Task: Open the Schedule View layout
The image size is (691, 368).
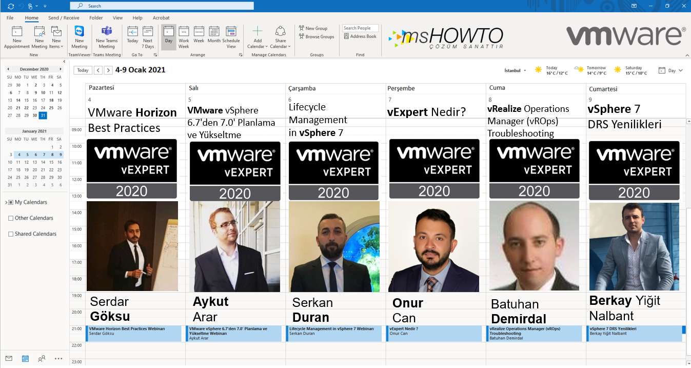Action: point(231,32)
